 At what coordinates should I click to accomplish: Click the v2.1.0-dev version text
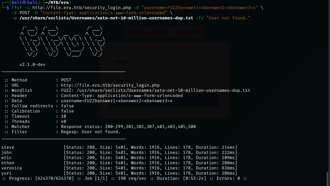click(32, 64)
